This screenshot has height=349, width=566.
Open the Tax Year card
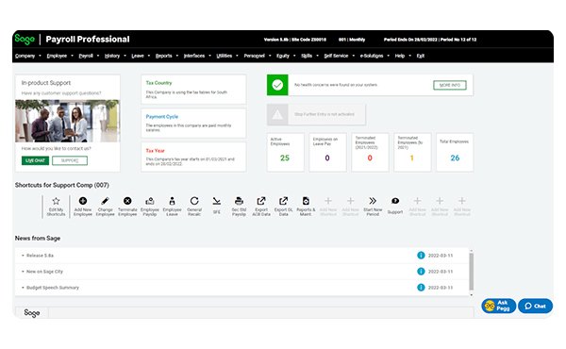pyautogui.click(x=193, y=157)
